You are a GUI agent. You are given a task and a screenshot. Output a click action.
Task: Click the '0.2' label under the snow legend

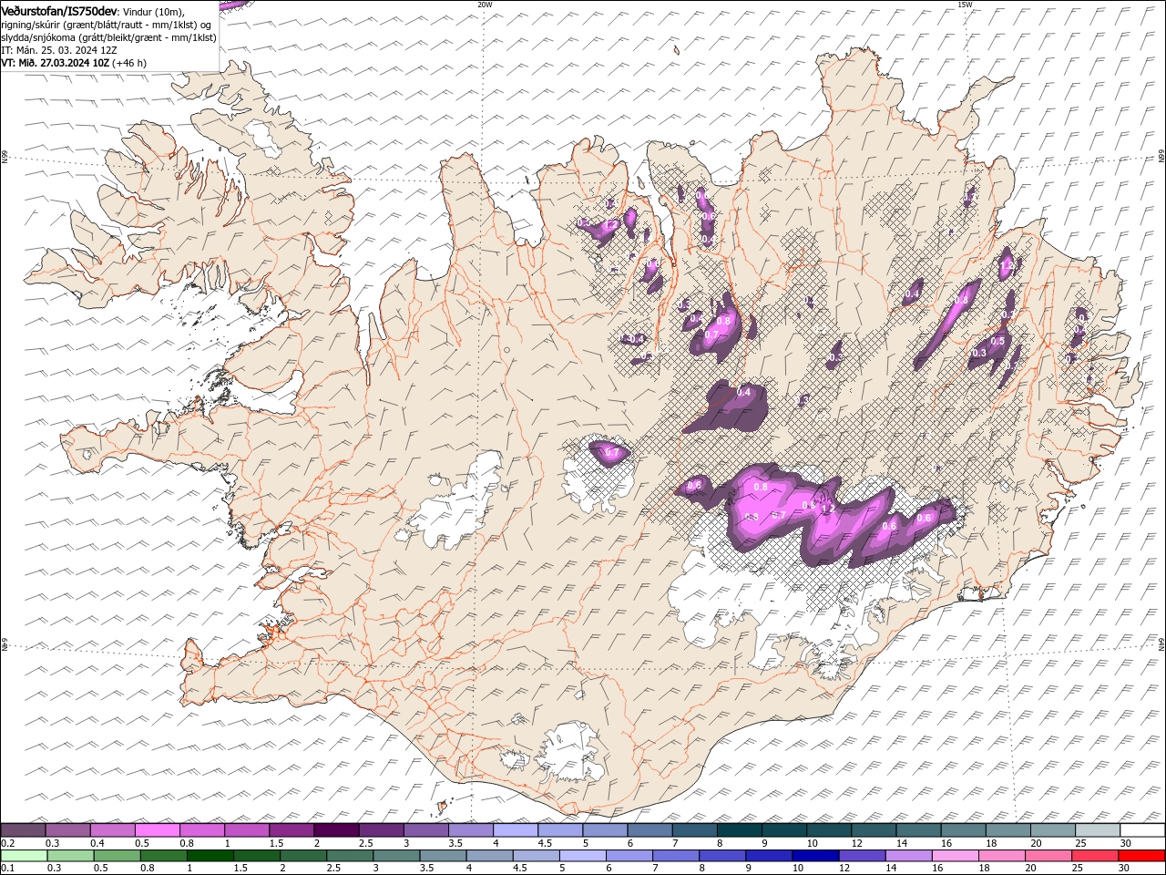pyautogui.click(x=8, y=843)
